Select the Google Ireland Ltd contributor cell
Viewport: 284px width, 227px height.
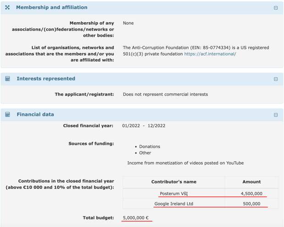click(174, 204)
